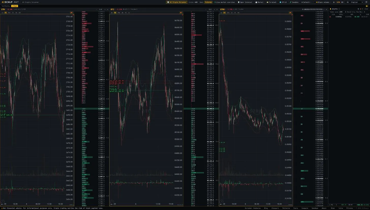
Task: Increase font size with A+ button
Action: click(x=342, y=2)
